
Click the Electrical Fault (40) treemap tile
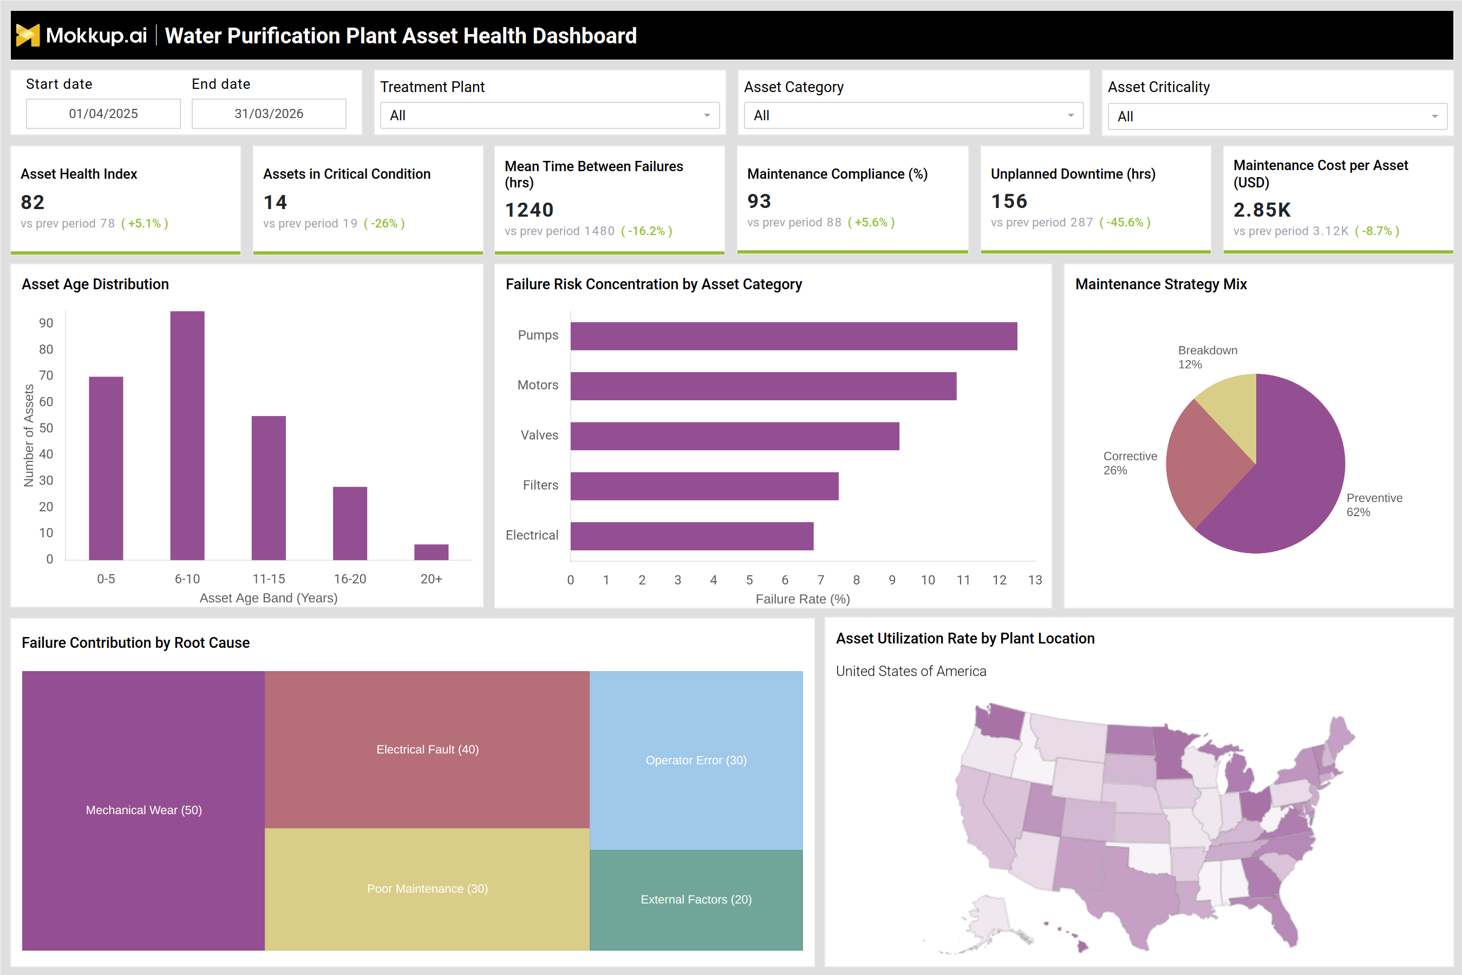pyautogui.click(x=427, y=749)
